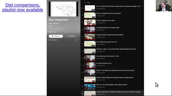172x96 pixels.
Task: Open title Okinawa, Japan, Loma Linda SDA, epidemiology lecture #5
Action: point(116,49)
